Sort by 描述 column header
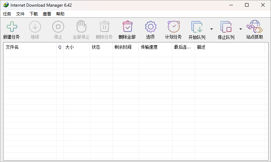Screen dimensions: 271x162 tap(230, 47)
